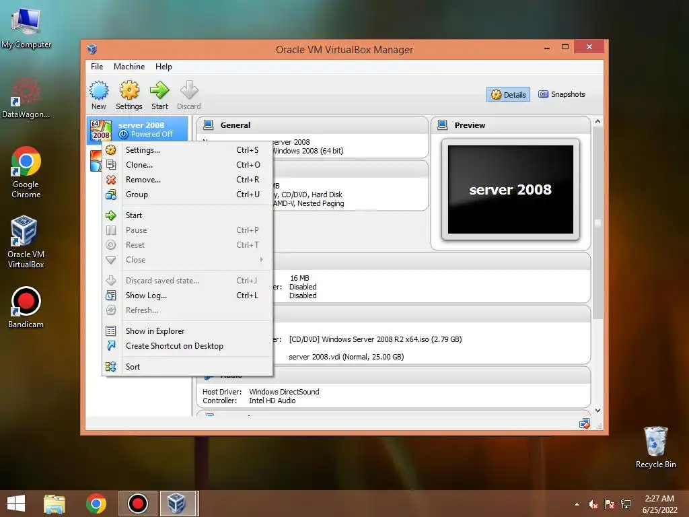Click the Windows DirectSound host driver value
Screen dimensions: 689x517
tap(284, 392)
